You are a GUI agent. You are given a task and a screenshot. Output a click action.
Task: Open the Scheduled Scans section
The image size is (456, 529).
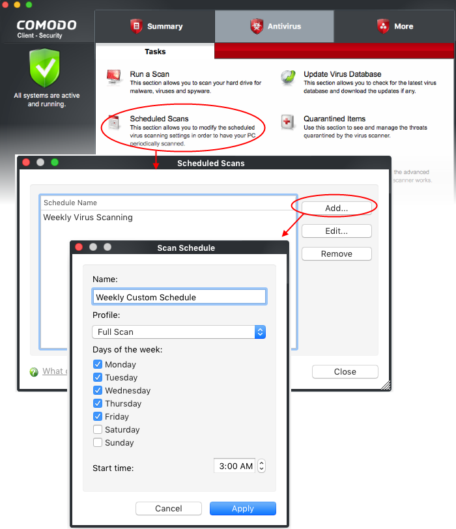tap(159, 119)
